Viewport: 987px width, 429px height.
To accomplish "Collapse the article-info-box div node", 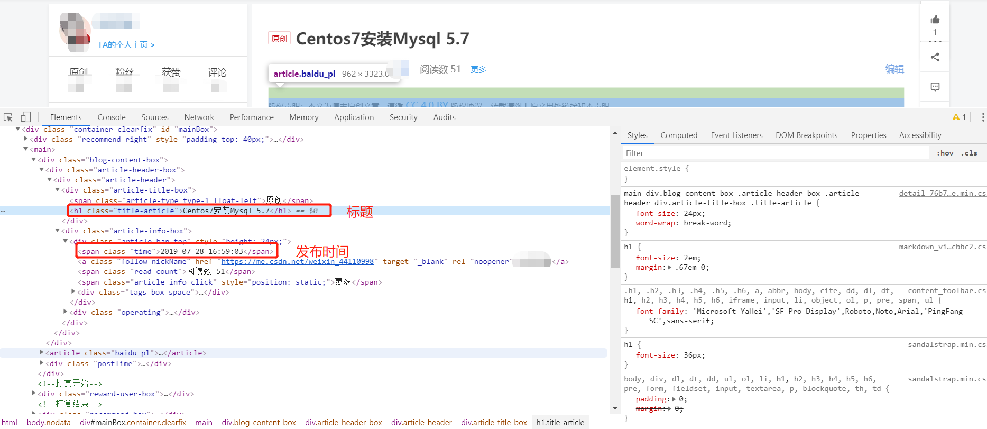I will 58,231.
